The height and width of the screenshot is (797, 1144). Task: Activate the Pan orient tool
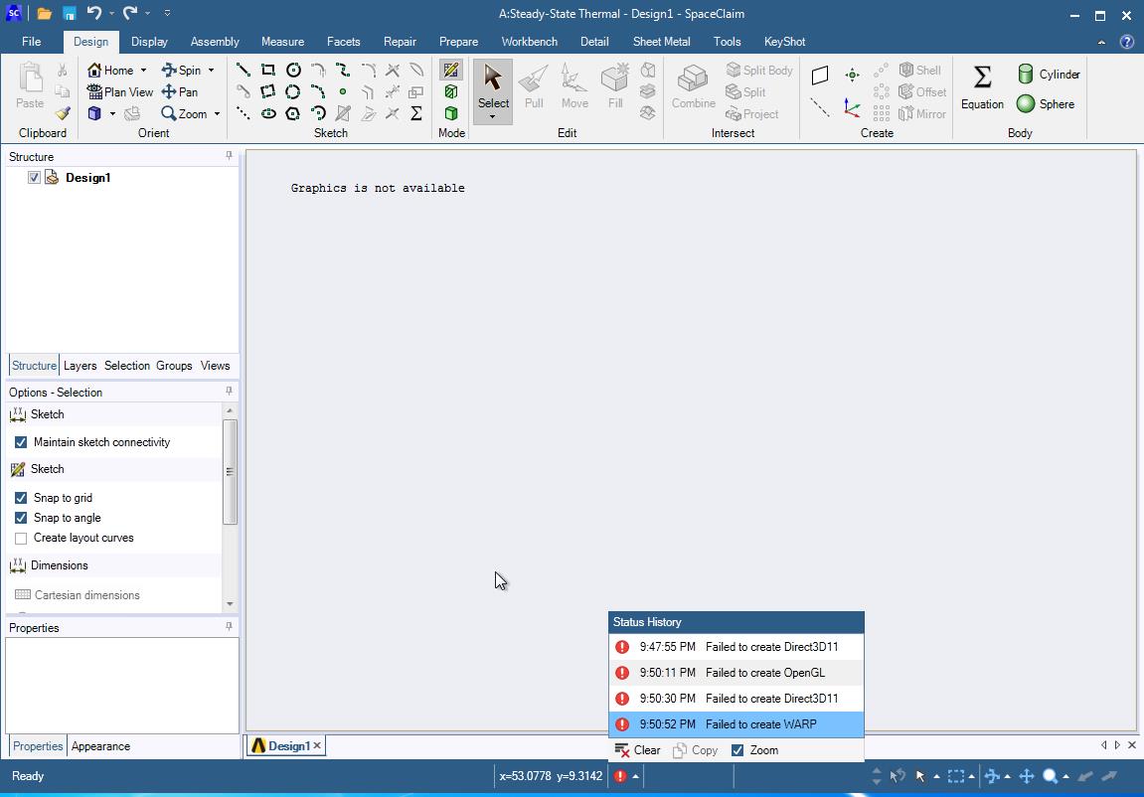click(x=180, y=91)
